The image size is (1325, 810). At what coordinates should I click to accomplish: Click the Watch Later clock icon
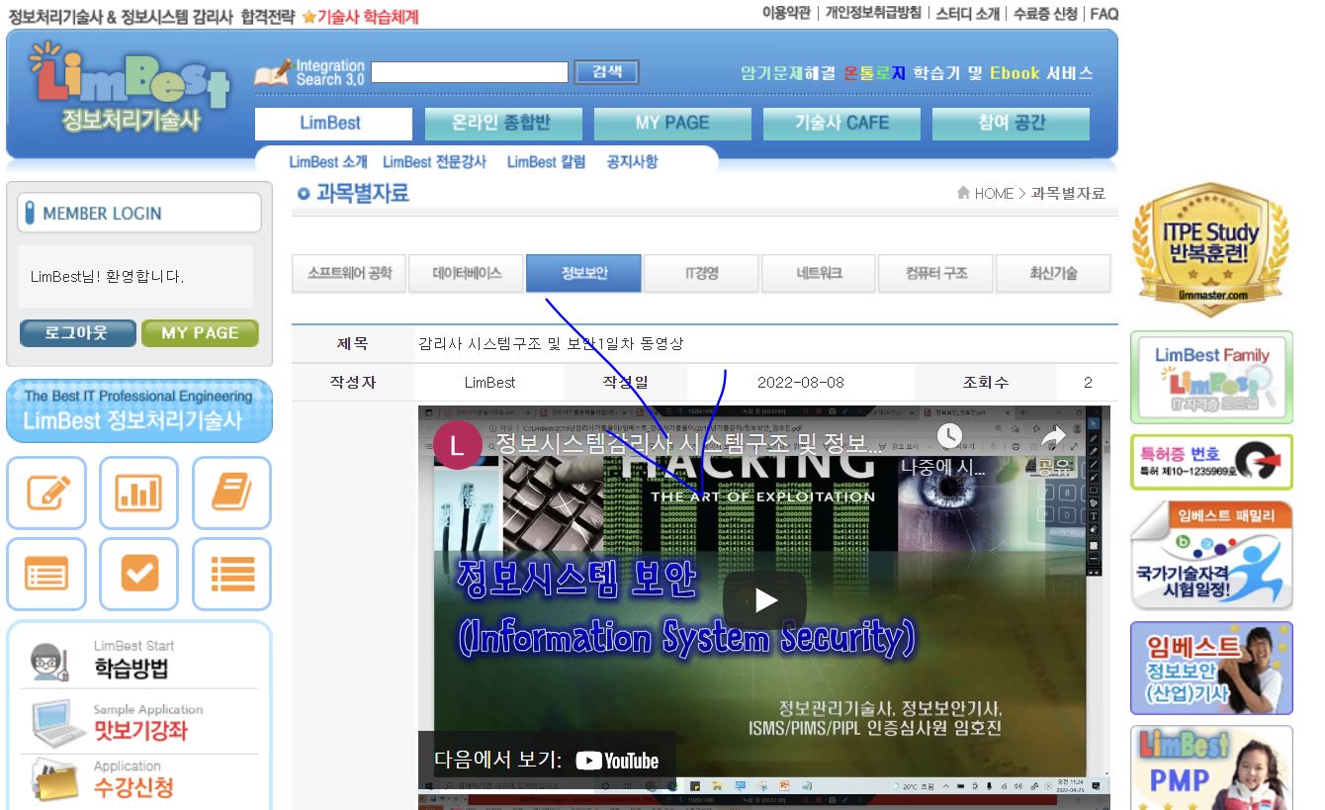point(949,435)
